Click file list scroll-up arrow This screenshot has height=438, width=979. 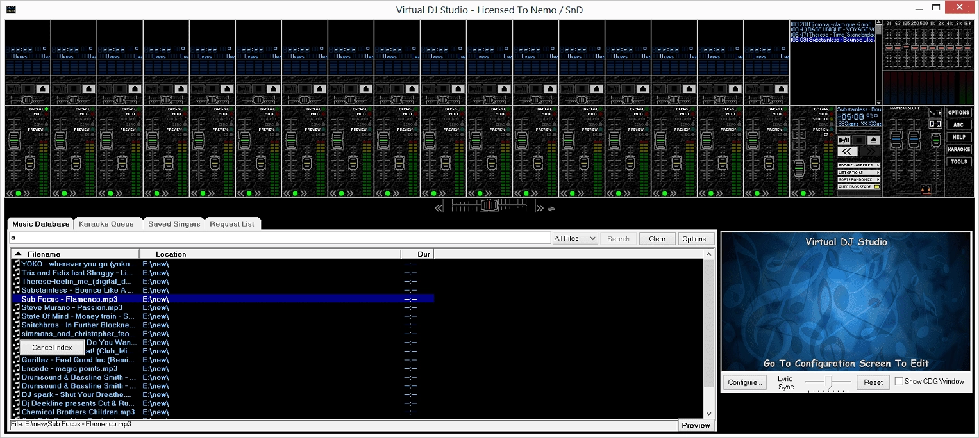[x=709, y=254]
